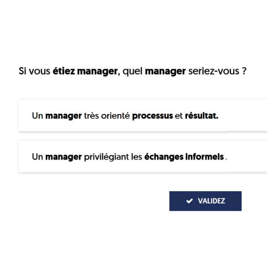The height and width of the screenshot is (267, 267).
Task: Click the VALIDEZ button
Action: (205, 201)
